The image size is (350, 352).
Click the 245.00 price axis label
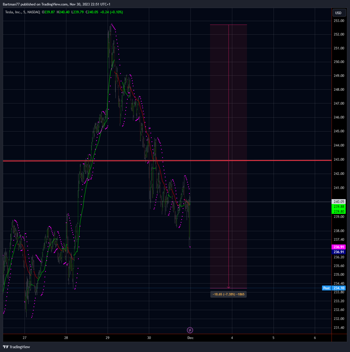coord(339,131)
